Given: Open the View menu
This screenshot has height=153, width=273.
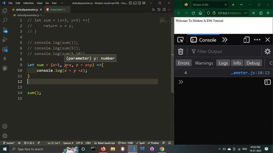Looking at the screenshot, I should click(x=40, y=3).
